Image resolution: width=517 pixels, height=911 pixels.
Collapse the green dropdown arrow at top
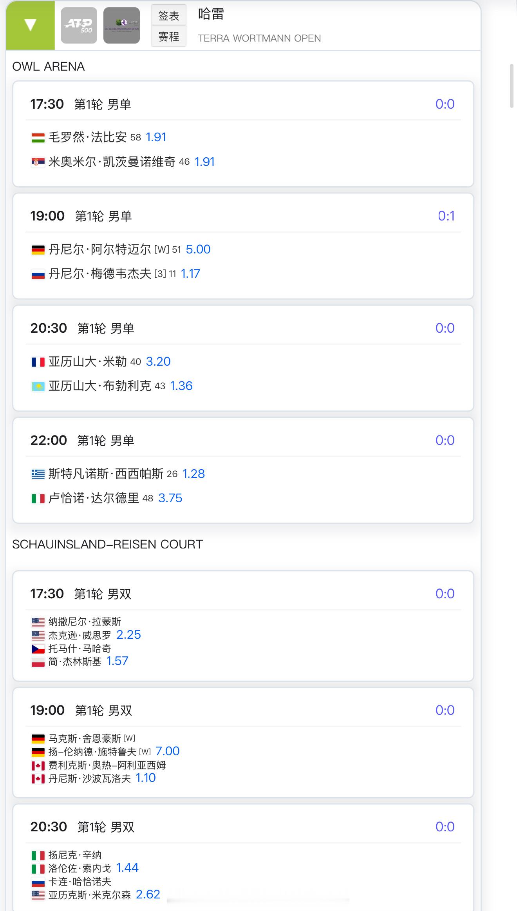pyautogui.click(x=30, y=26)
